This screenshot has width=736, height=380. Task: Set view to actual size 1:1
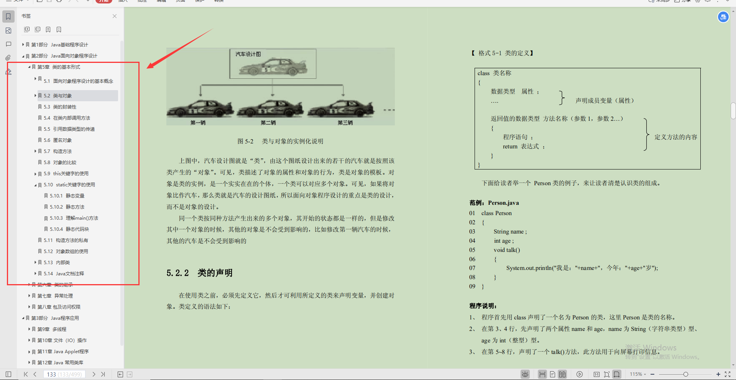pos(596,374)
